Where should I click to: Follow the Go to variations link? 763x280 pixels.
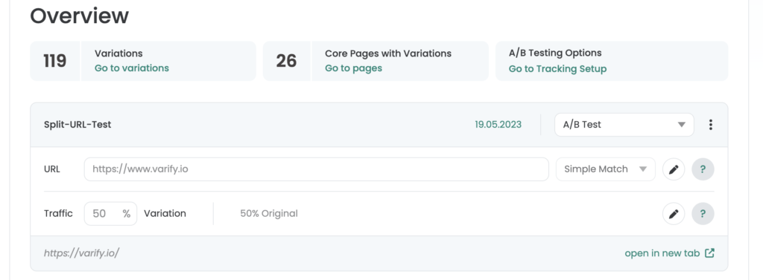pos(132,68)
